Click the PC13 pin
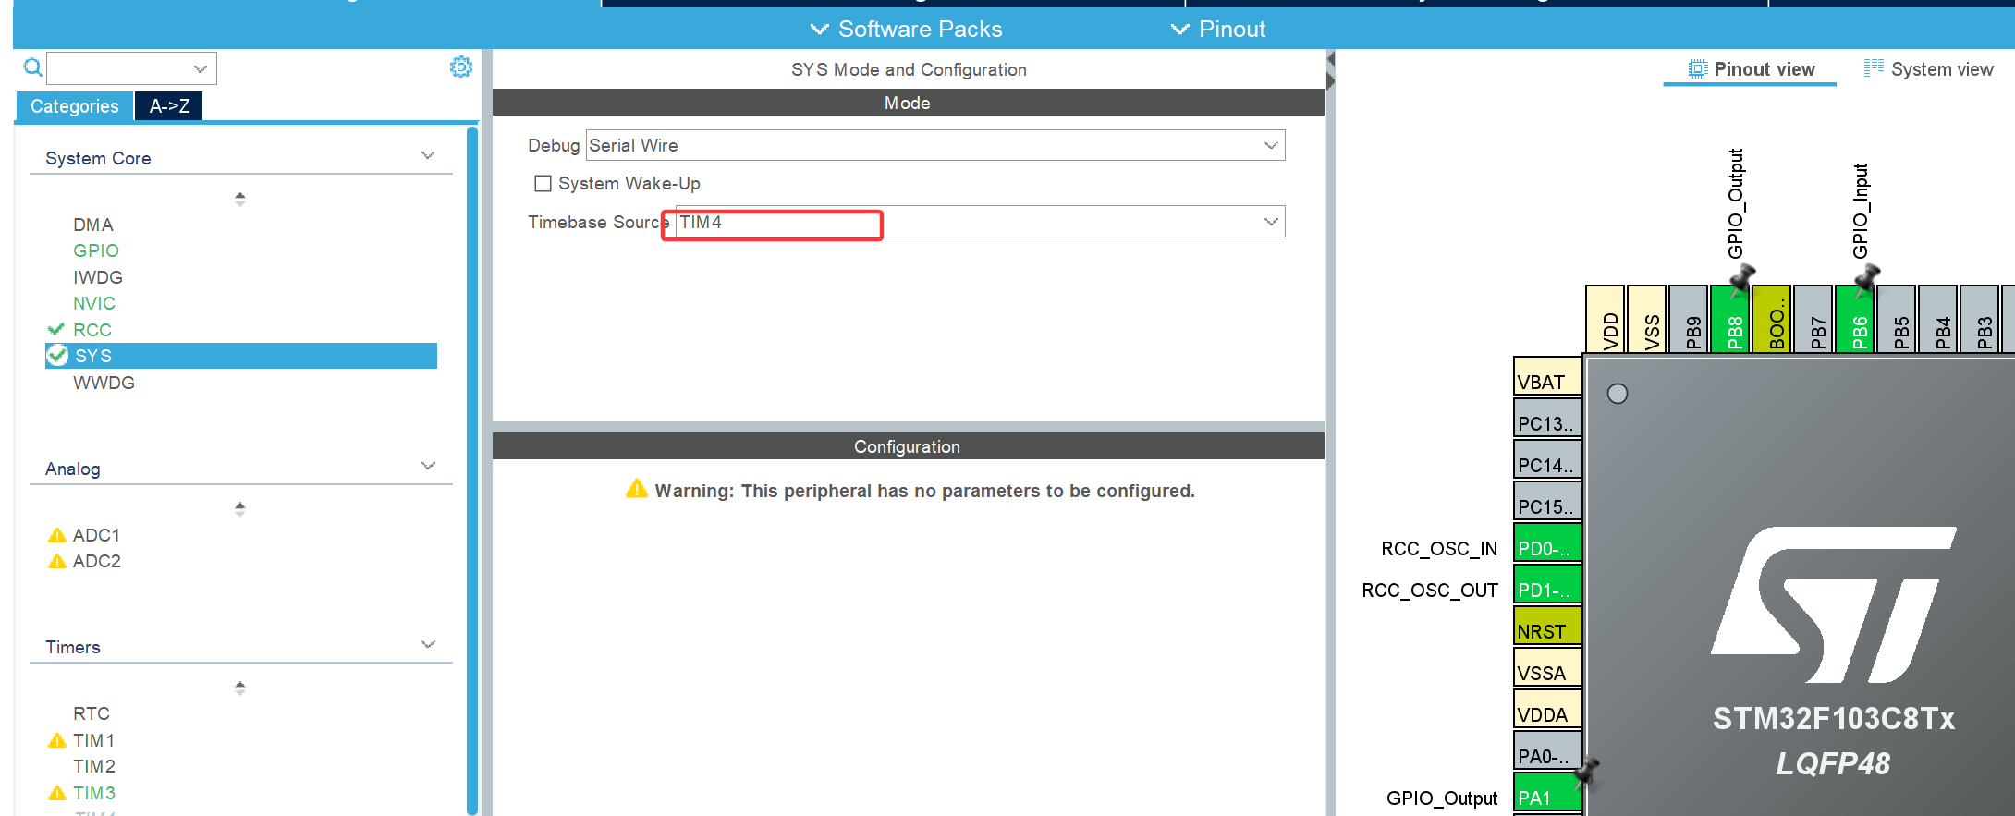Image resolution: width=2015 pixels, height=816 pixels. click(1547, 417)
